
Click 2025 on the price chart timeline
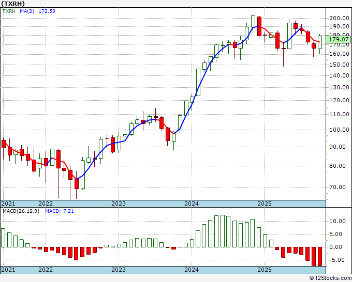click(x=265, y=203)
